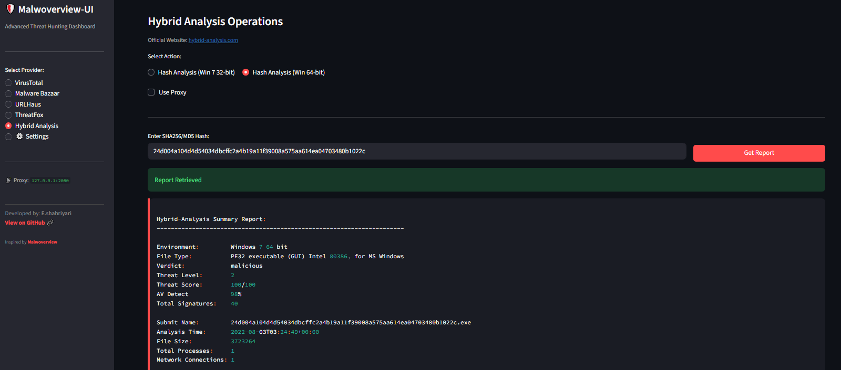Image resolution: width=841 pixels, height=370 pixels.
Task: Click the Analysis Time timestamp value
Action: pyautogui.click(x=275, y=332)
